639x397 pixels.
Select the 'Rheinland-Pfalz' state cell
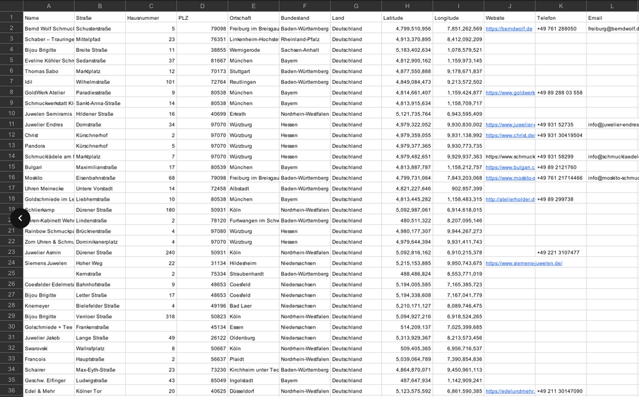tap(305, 39)
